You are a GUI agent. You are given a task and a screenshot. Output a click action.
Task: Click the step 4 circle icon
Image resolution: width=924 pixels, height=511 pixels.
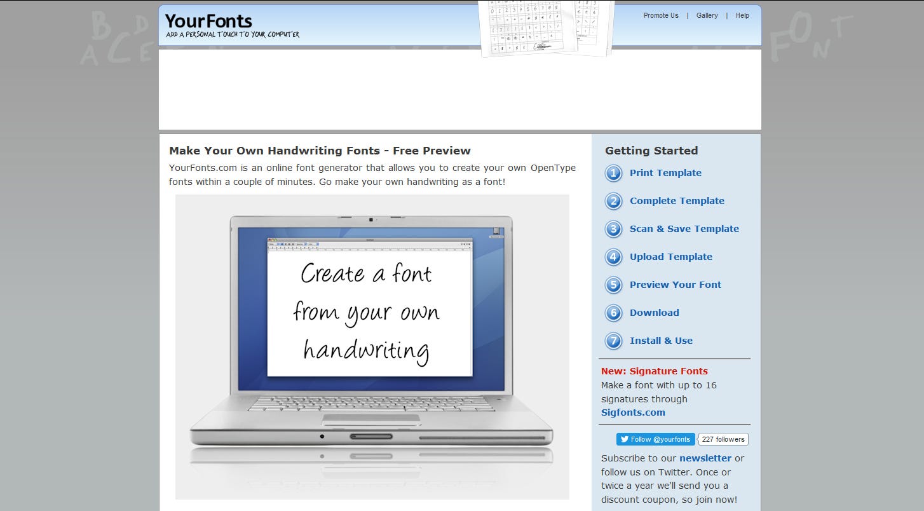[613, 257]
